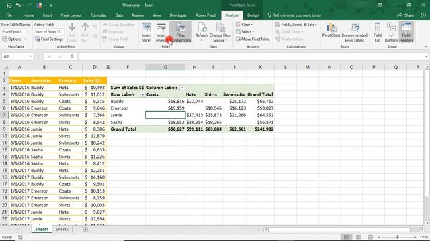Open the Select dropdown in Actions
This screenshot has width=430, height=241.
click(x=245, y=31)
